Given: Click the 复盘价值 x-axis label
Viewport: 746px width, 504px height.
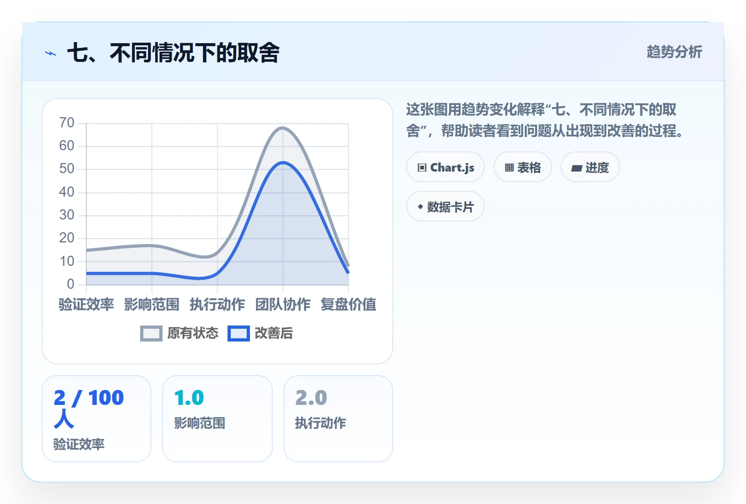Looking at the screenshot, I should tap(348, 304).
